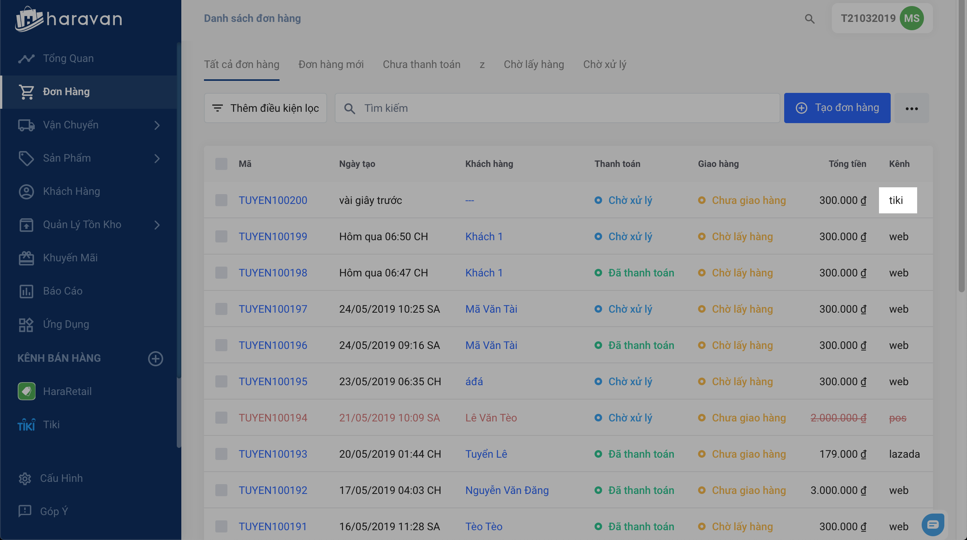
Task: Open order TUYEN100198 link
Action: (x=273, y=273)
